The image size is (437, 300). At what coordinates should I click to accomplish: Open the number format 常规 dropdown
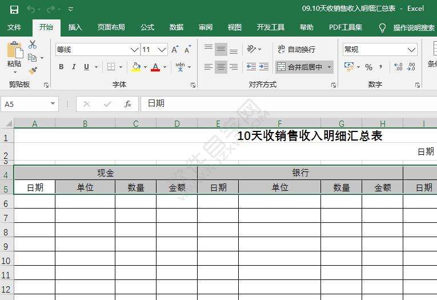411,50
